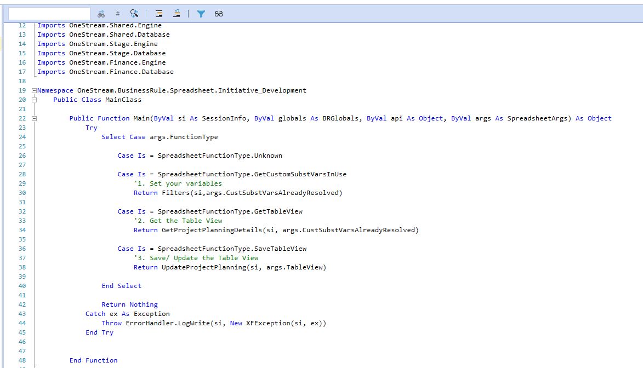Collapse the Public Class MainClass block
Screen dimensions: 643x368
[33, 99]
